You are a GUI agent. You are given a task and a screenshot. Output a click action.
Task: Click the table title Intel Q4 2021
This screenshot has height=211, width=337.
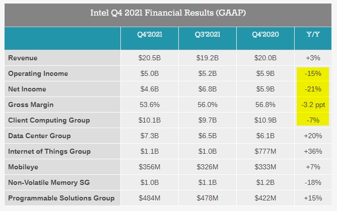pyautogui.click(x=168, y=12)
